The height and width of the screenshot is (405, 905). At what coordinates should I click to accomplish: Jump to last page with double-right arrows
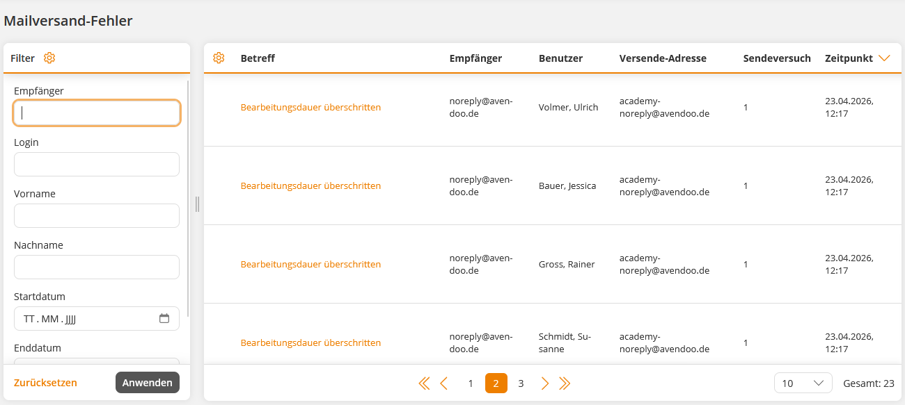click(x=565, y=383)
